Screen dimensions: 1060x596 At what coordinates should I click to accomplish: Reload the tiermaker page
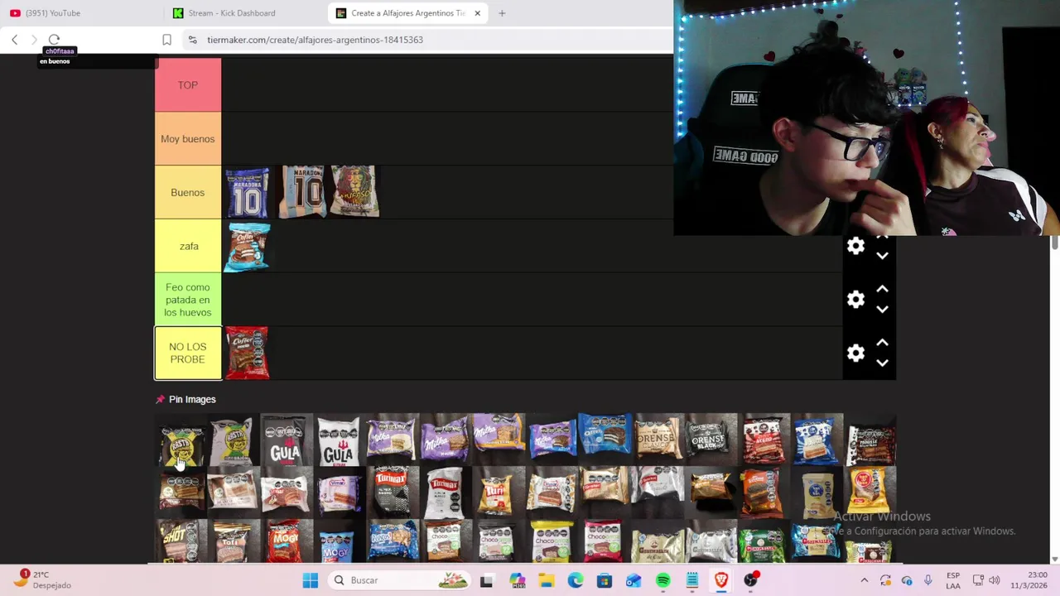[55, 40]
